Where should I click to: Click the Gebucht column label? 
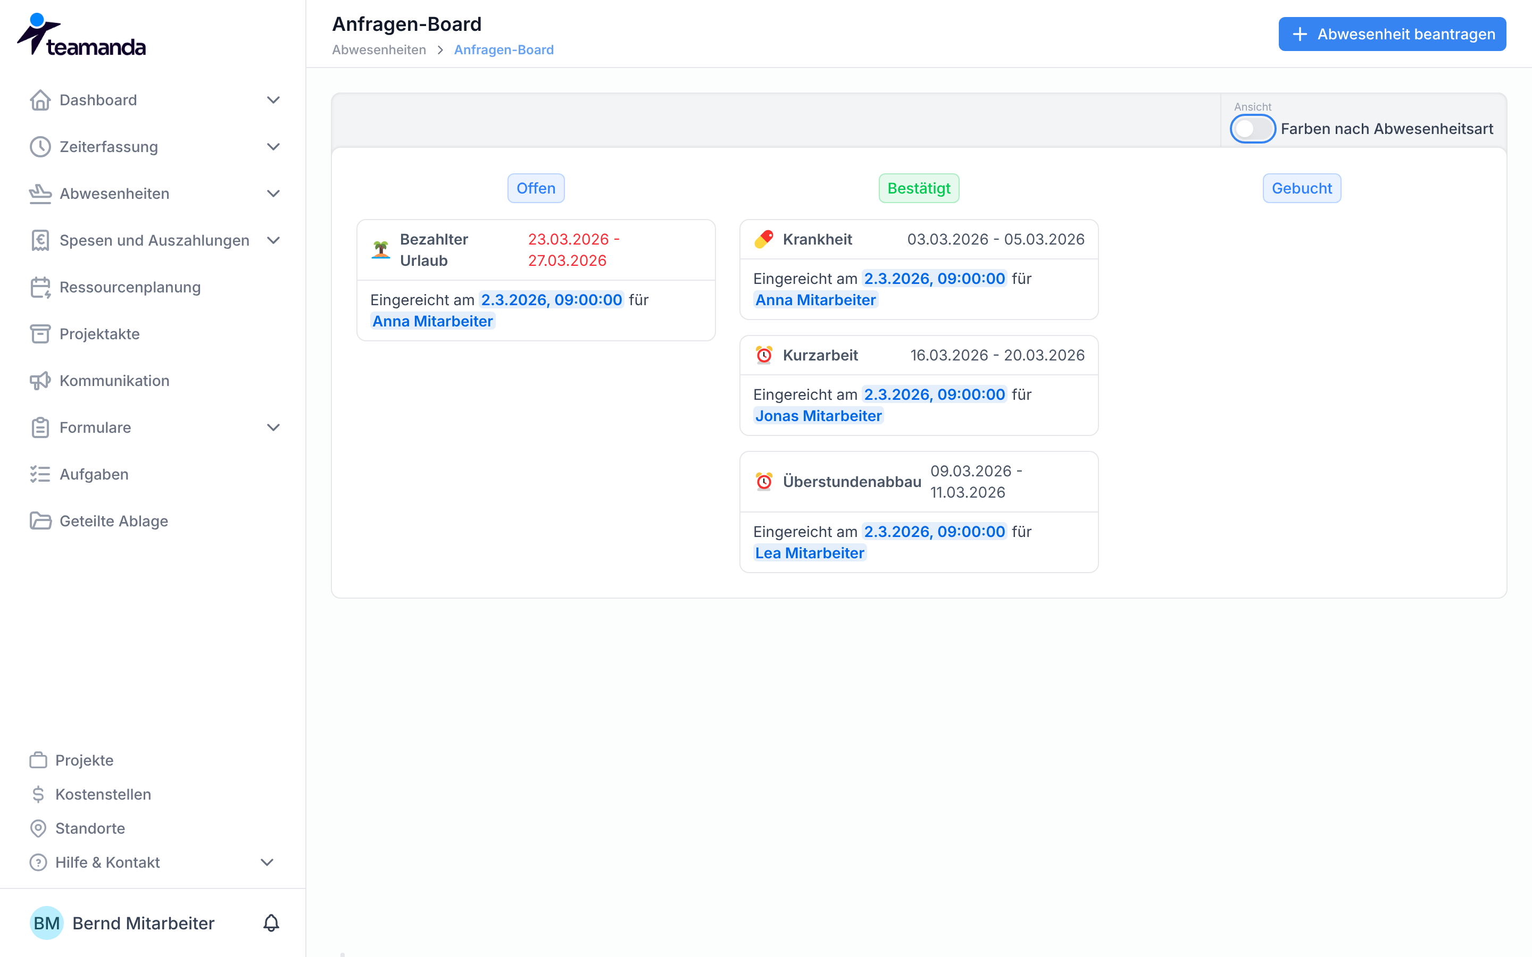[1302, 189]
